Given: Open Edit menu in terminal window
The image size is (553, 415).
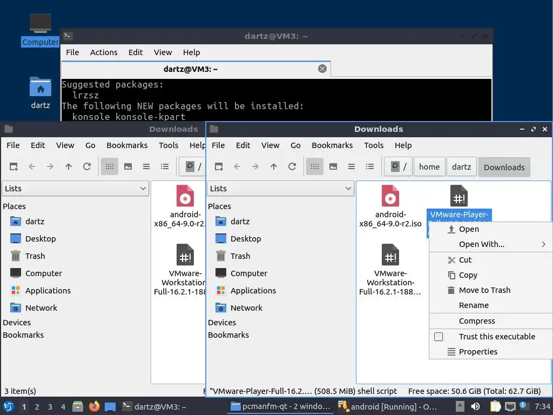Looking at the screenshot, I should point(136,52).
